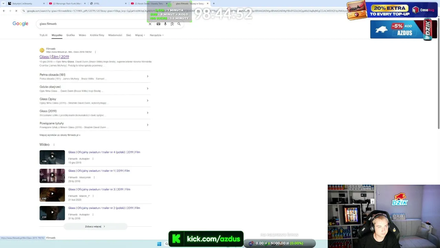The image size is (440, 248).
Task: Open the Wiadomości news tab
Action: (115, 35)
